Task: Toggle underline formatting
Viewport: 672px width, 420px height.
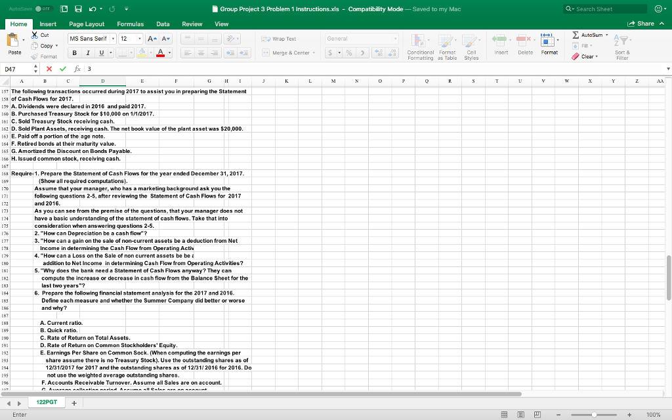Action: coord(101,52)
